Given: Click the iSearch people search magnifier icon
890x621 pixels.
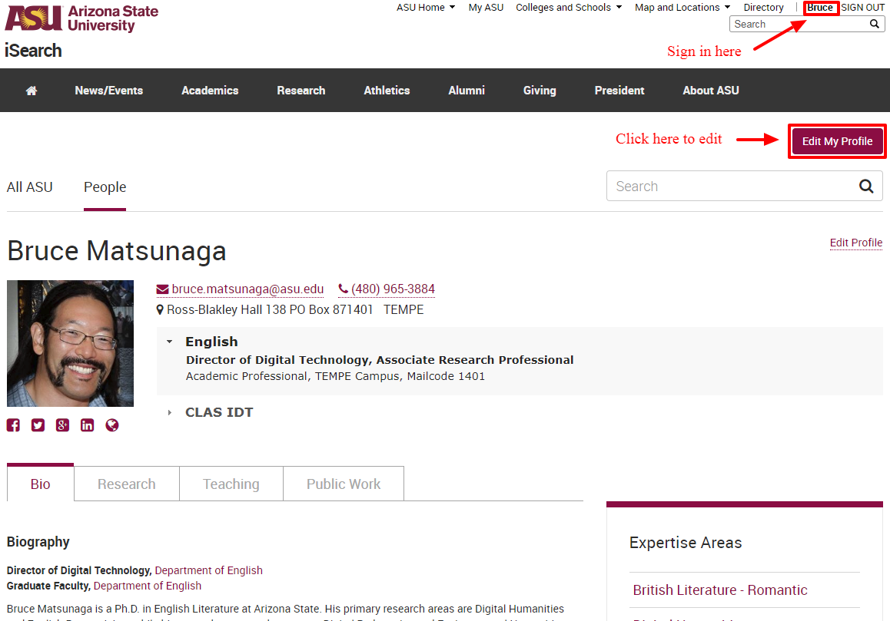Looking at the screenshot, I should click(866, 186).
